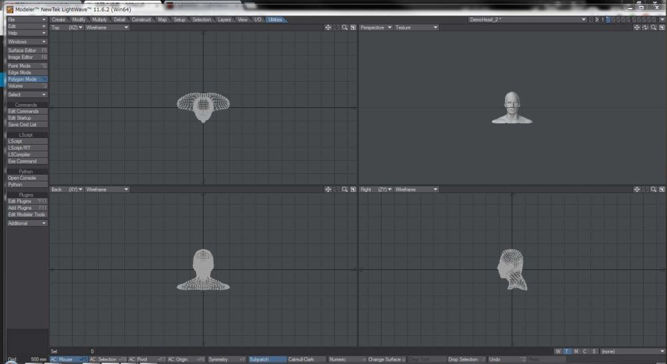Select the T (texture) map type button

pos(566,351)
